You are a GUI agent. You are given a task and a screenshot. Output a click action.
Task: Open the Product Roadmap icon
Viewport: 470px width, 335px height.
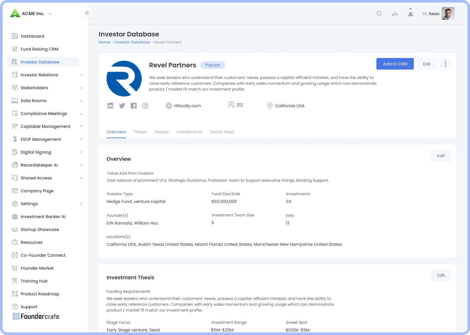[15, 294]
